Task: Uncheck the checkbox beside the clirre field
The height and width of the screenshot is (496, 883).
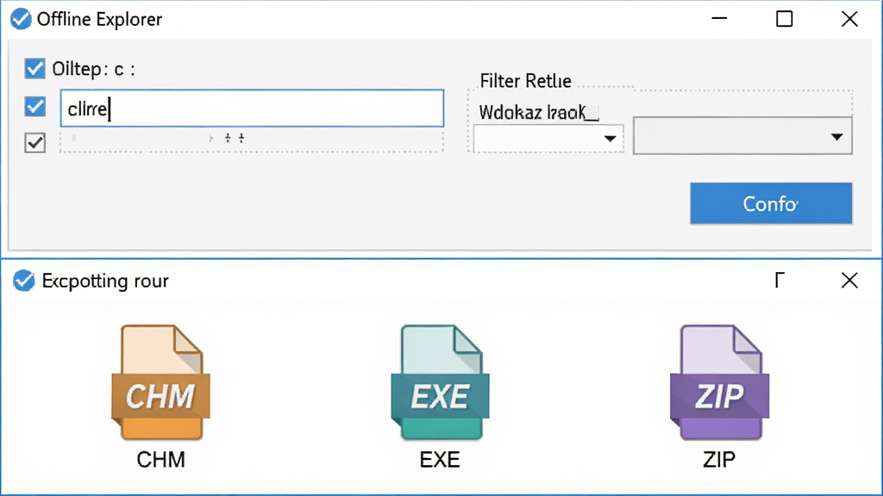Action: 34,106
